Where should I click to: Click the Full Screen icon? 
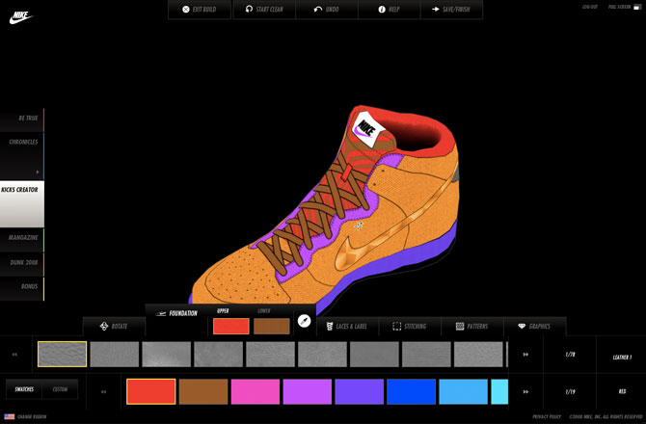coord(637,7)
